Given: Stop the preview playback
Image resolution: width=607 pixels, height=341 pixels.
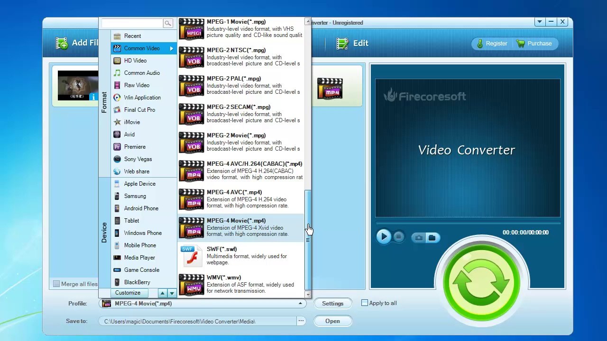Looking at the screenshot, I should 399,237.
